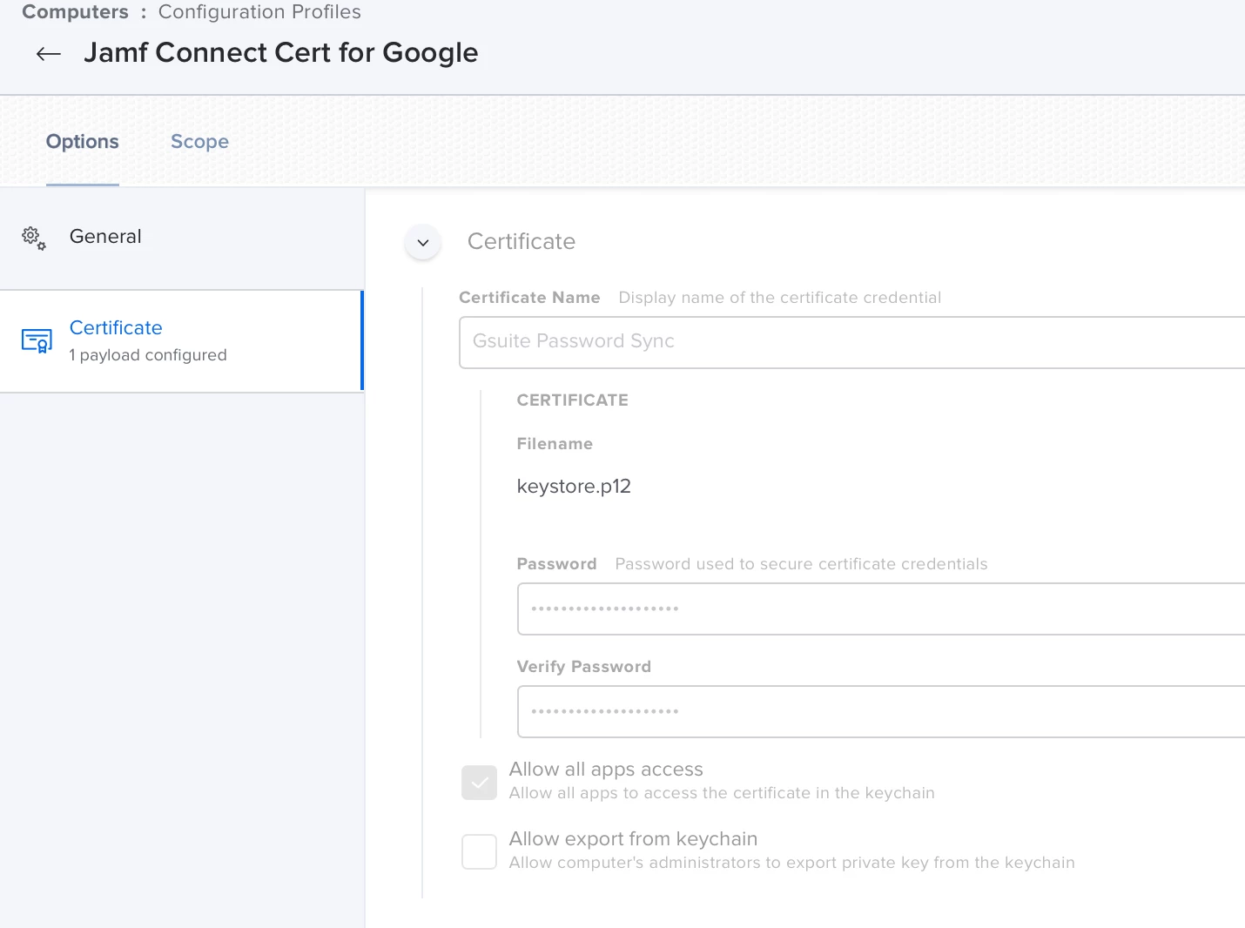Go back using the left arrow icon
Image resolution: width=1245 pixels, height=928 pixels.
(x=49, y=54)
